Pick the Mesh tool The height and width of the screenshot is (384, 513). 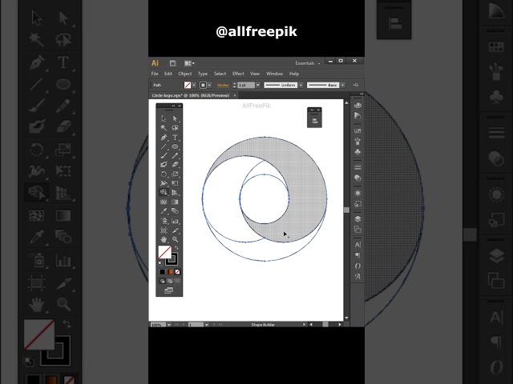click(x=164, y=202)
